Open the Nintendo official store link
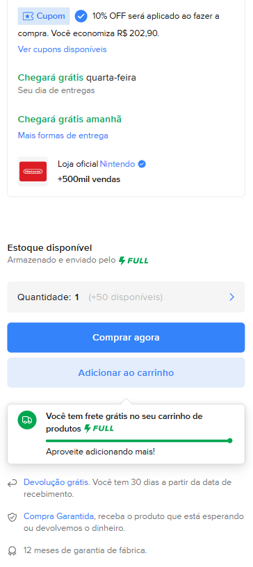This screenshot has width=253, height=567. coord(117,164)
